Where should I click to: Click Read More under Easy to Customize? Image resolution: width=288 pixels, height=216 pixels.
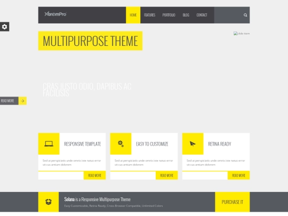[166, 175]
